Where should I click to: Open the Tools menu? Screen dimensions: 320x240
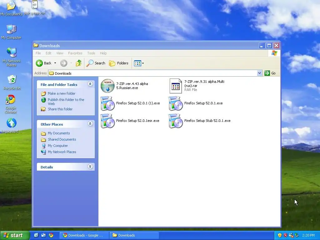91,53
